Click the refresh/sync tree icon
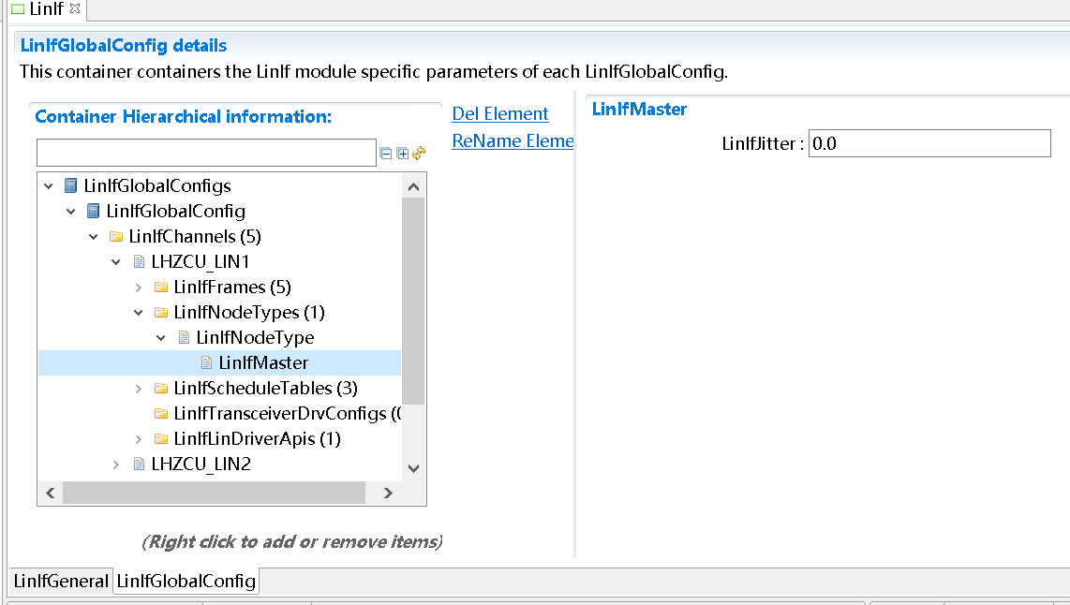The height and width of the screenshot is (605, 1070). 419,153
